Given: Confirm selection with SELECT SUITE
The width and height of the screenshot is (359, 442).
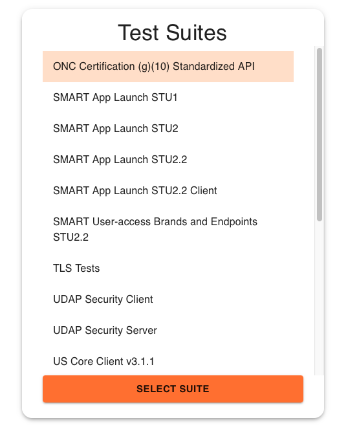Looking at the screenshot, I should pyautogui.click(x=173, y=389).
